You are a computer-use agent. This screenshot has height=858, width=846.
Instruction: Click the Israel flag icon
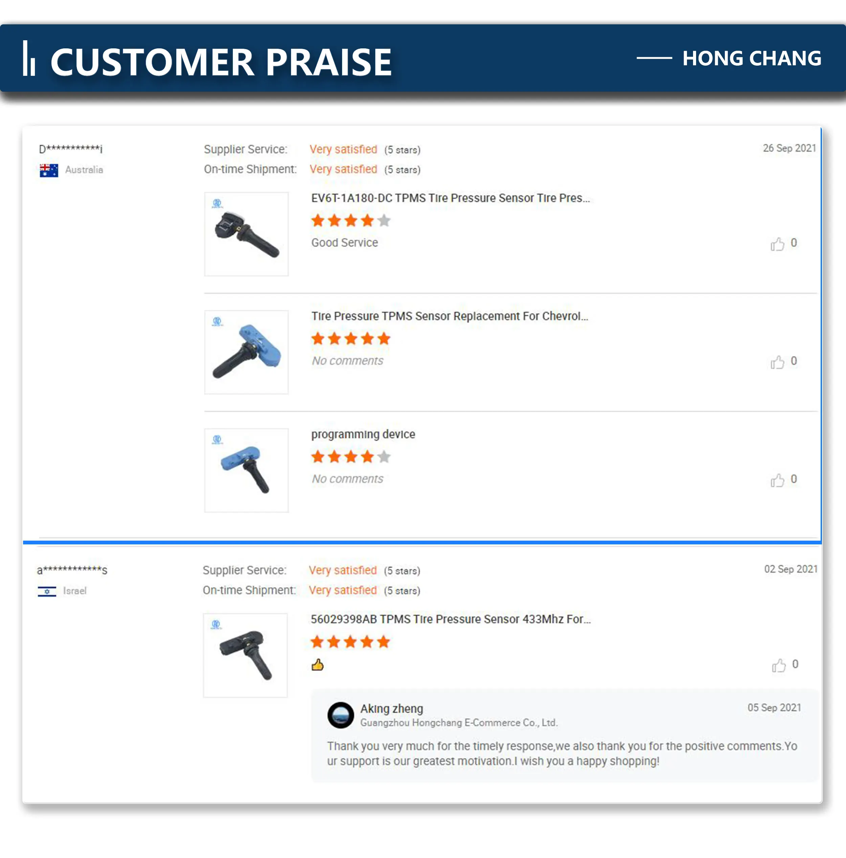point(47,591)
